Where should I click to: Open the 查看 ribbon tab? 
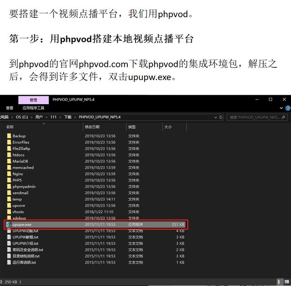(10, 108)
